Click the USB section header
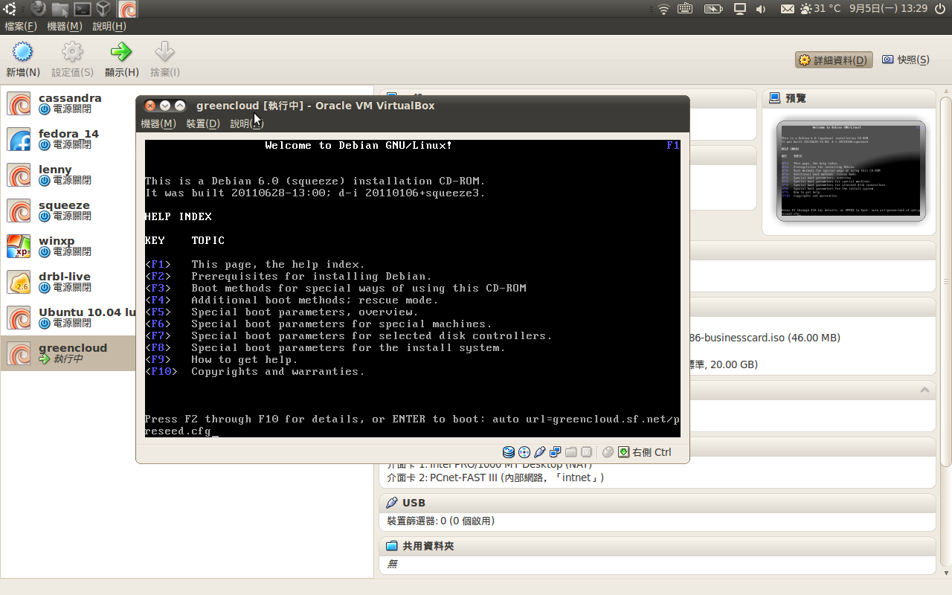This screenshot has width=952, height=595. tap(657, 503)
